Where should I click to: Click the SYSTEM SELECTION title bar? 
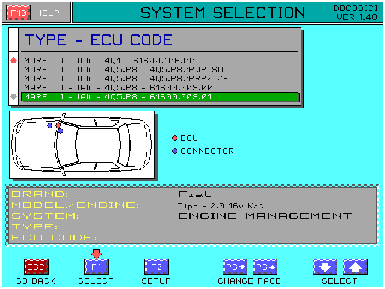pos(227,13)
